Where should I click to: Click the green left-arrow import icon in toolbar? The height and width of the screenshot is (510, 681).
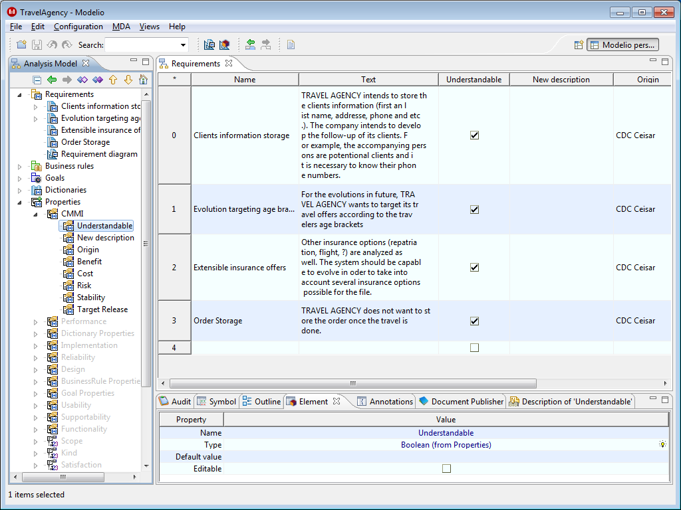click(x=250, y=44)
